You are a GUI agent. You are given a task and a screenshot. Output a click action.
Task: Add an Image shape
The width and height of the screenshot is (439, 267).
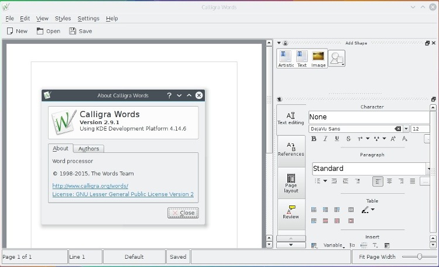tap(318, 59)
